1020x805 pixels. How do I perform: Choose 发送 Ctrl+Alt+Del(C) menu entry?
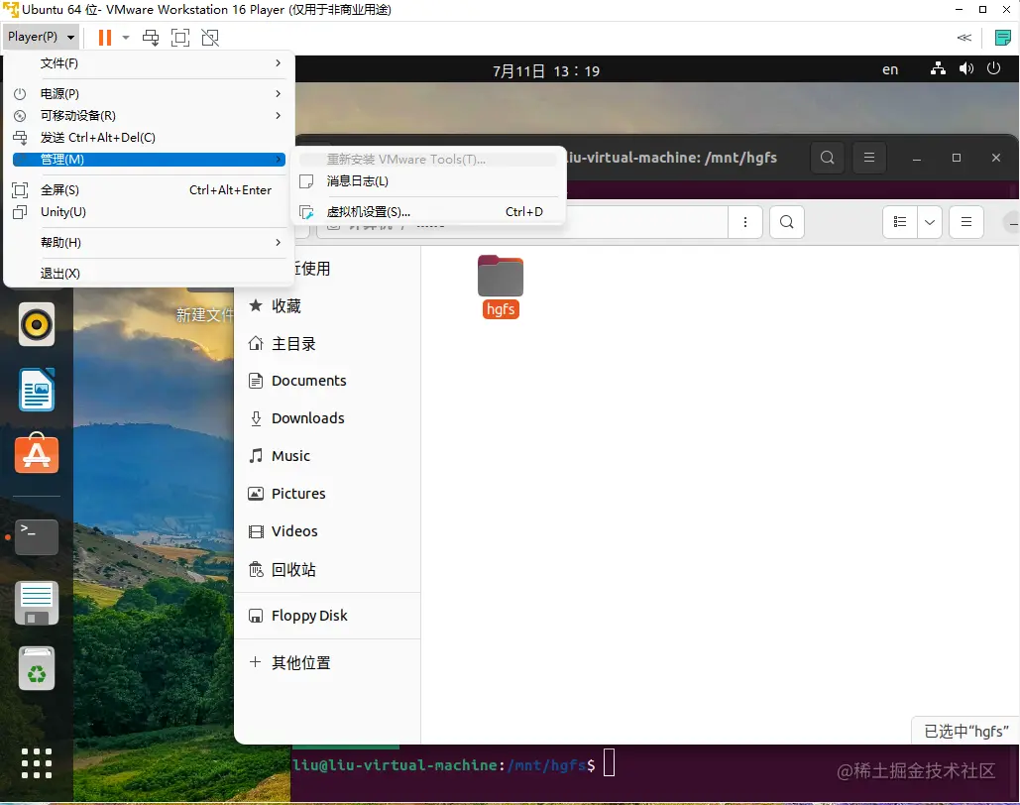(149, 138)
